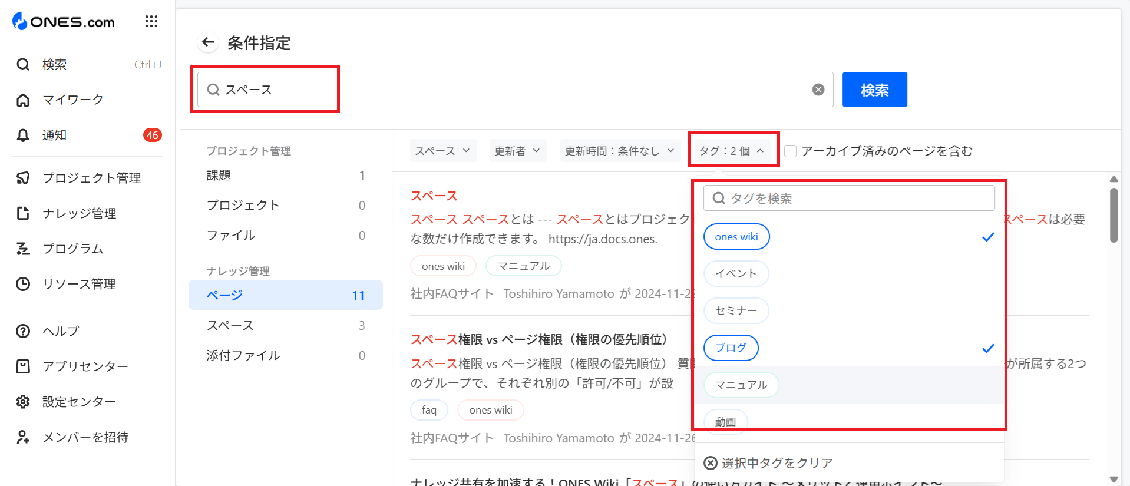
Task: Click the ヘルプ question mark icon
Action: (x=23, y=331)
